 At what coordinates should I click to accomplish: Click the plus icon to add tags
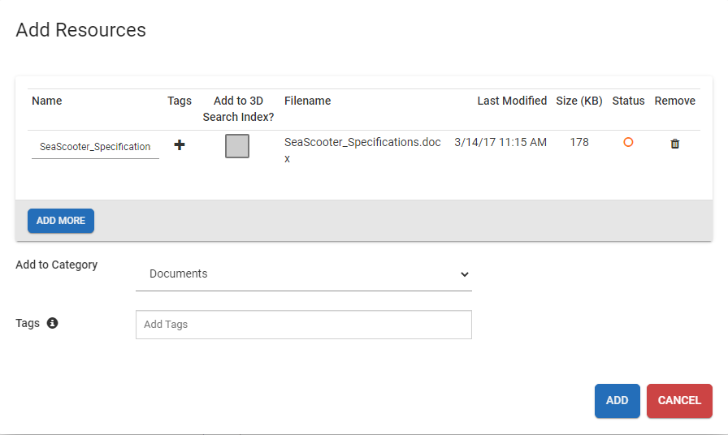(180, 145)
